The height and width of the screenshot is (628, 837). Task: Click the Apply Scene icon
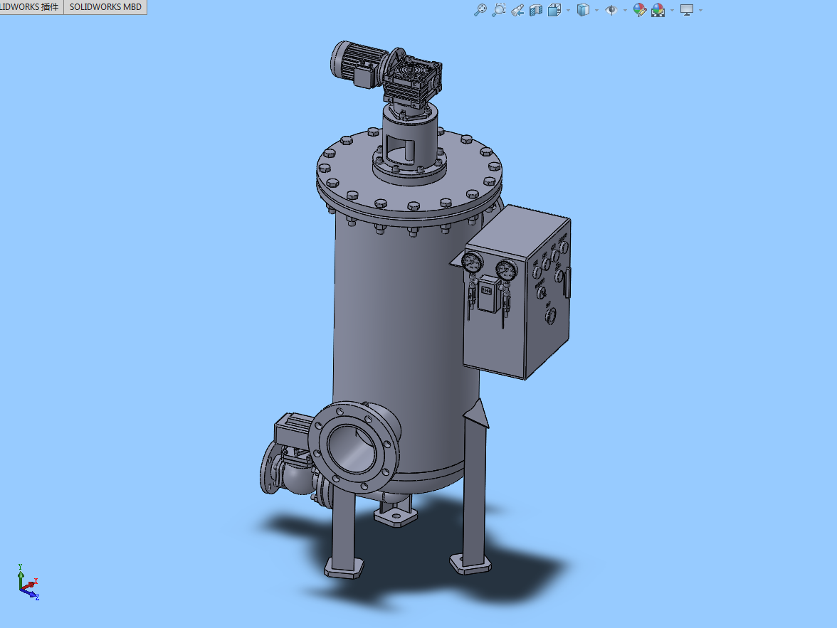pyautogui.click(x=658, y=10)
